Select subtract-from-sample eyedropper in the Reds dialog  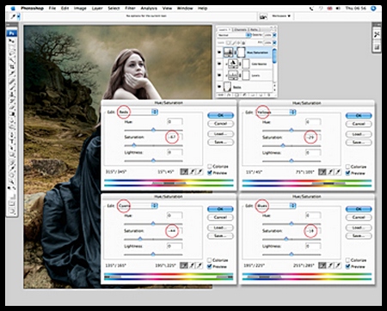(200, 172)
